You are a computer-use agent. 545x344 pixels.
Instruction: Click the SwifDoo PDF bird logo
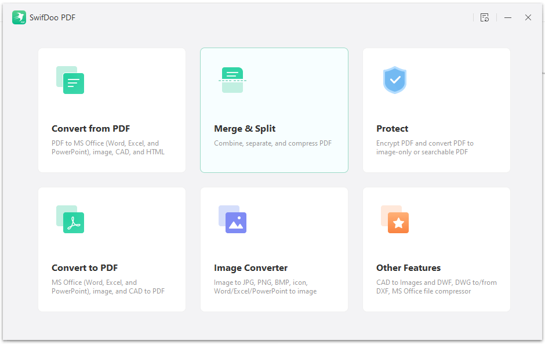(x=19, y=17)
